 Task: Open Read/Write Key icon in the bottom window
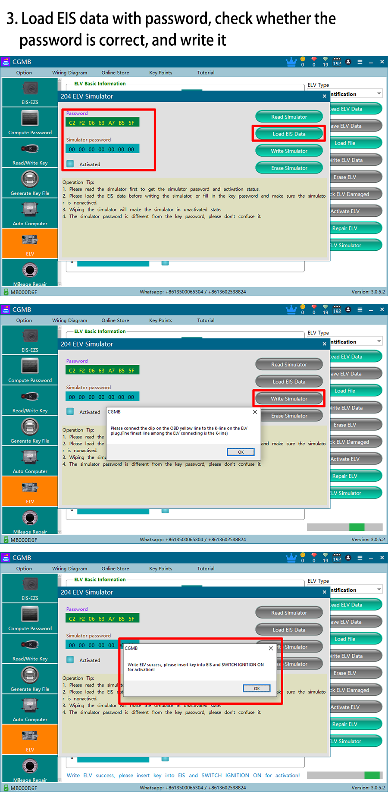pos(30,648)
